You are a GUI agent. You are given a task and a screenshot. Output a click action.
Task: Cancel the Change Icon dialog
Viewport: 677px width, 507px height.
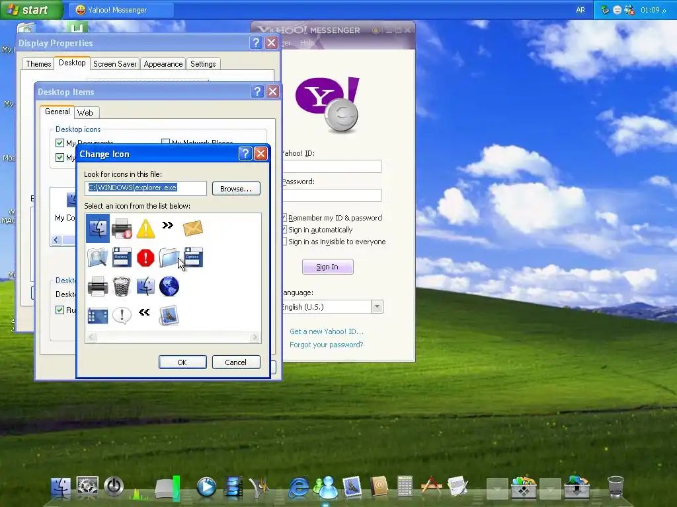click(236, 362)
